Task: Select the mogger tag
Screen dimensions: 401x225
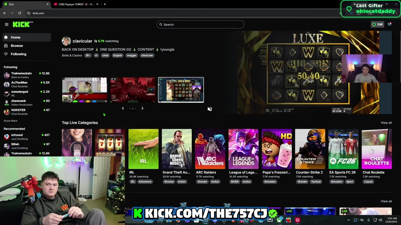Action: 132,55
